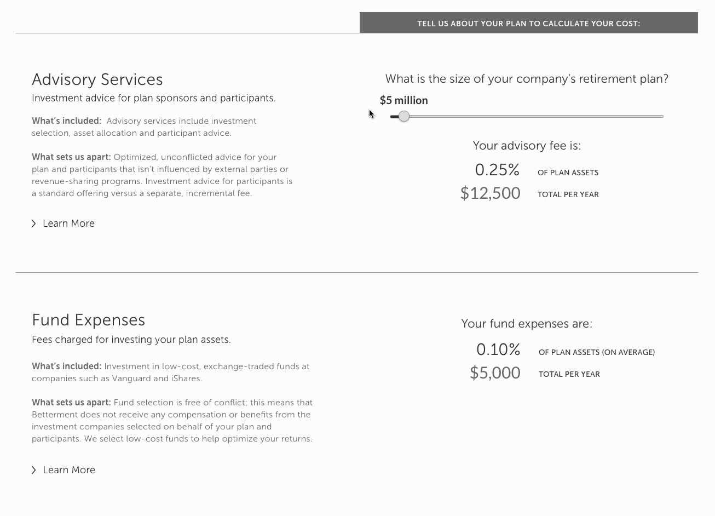This screenshot has height=516, width=715.
Task: Click 'Investment advice for plan sponsors' subtitle
Action: (153, 98)
